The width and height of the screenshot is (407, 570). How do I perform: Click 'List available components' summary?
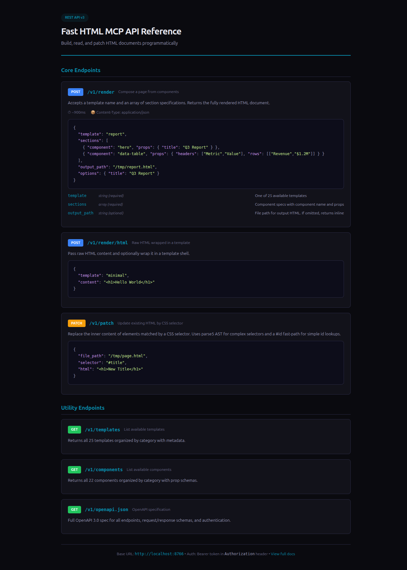click(x=149, y=470)
